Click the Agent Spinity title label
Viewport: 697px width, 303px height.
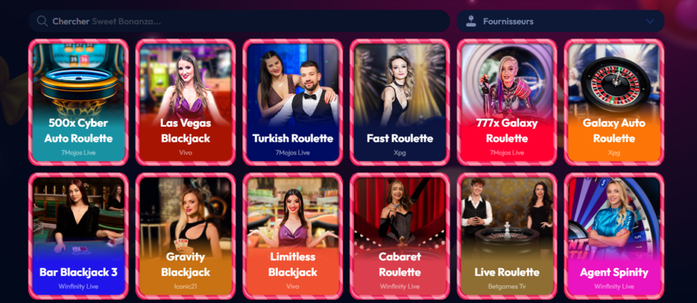(614, 272)
